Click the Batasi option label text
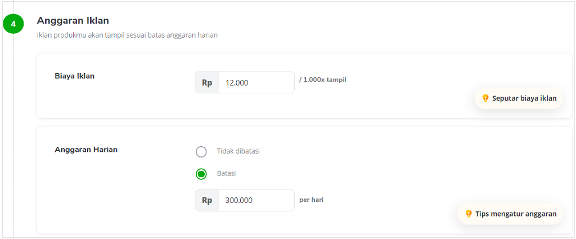Viewport: 576px width, 239px height. tap(226, 174)
